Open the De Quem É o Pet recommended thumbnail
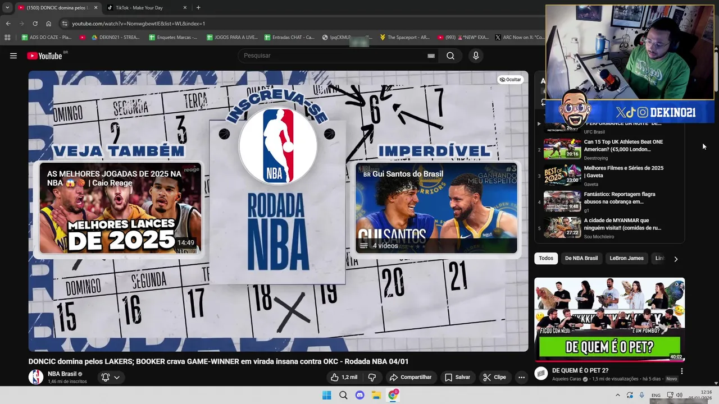Screen dimensions: 719x404 pos(609,319)
